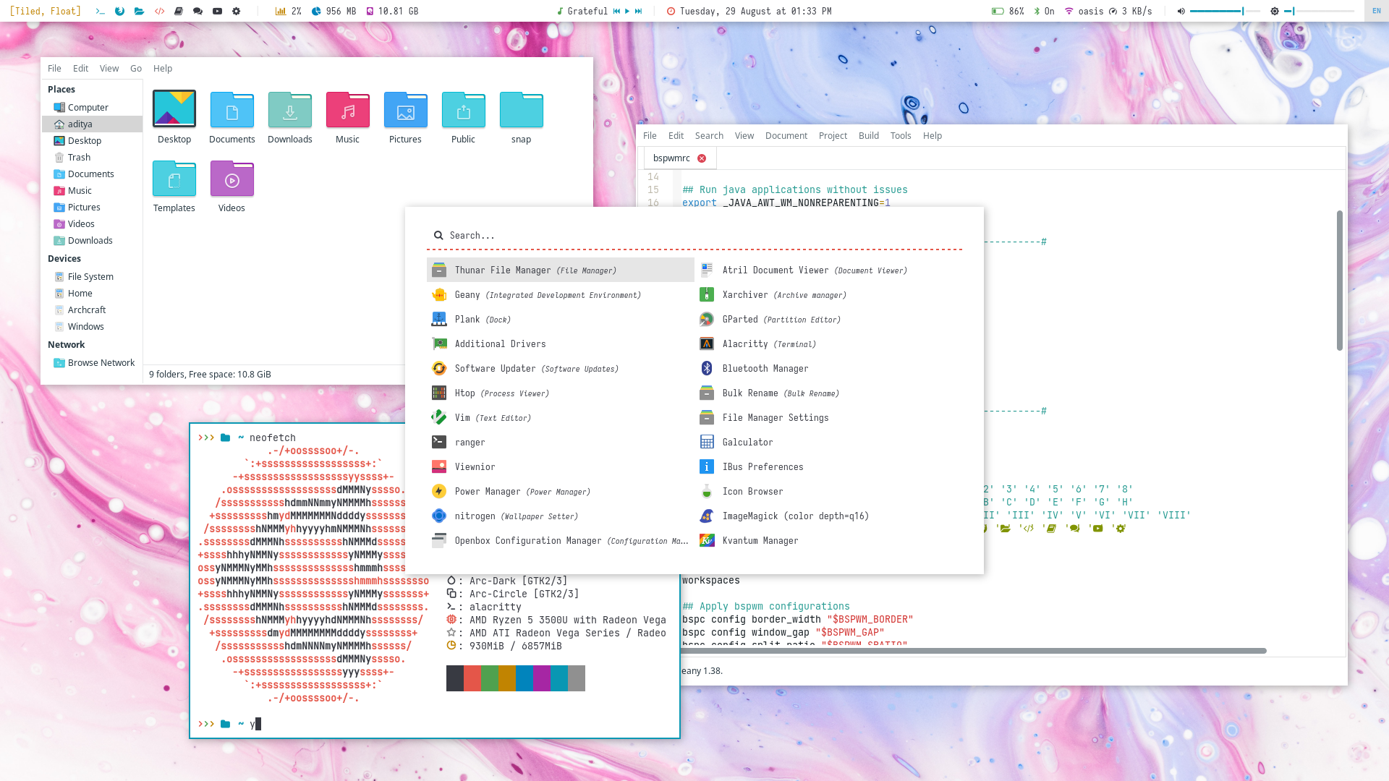Select File System under Devices
This screenshot has height=781, width=1389.
tap(90, 276)
